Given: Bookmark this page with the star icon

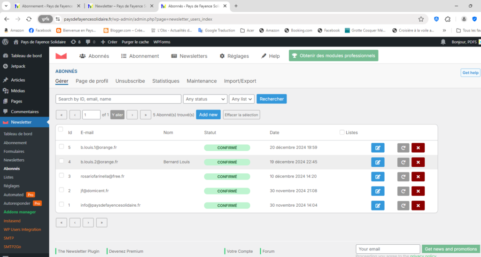Looking at the screenshot, I should [421, 19].
